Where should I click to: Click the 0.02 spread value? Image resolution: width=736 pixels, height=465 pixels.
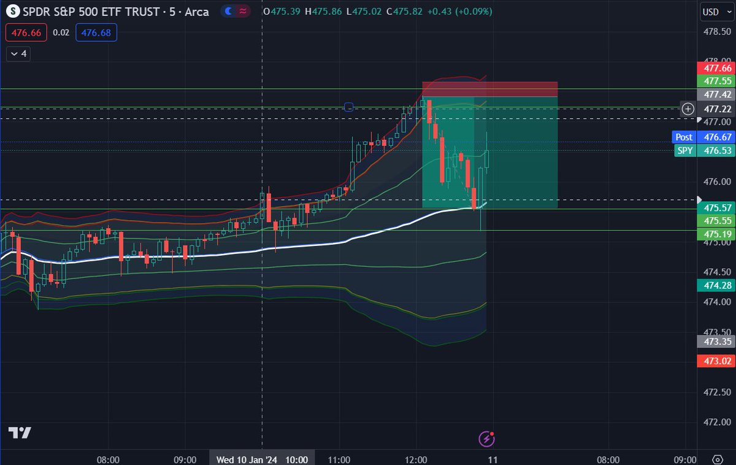click(61, 33)
